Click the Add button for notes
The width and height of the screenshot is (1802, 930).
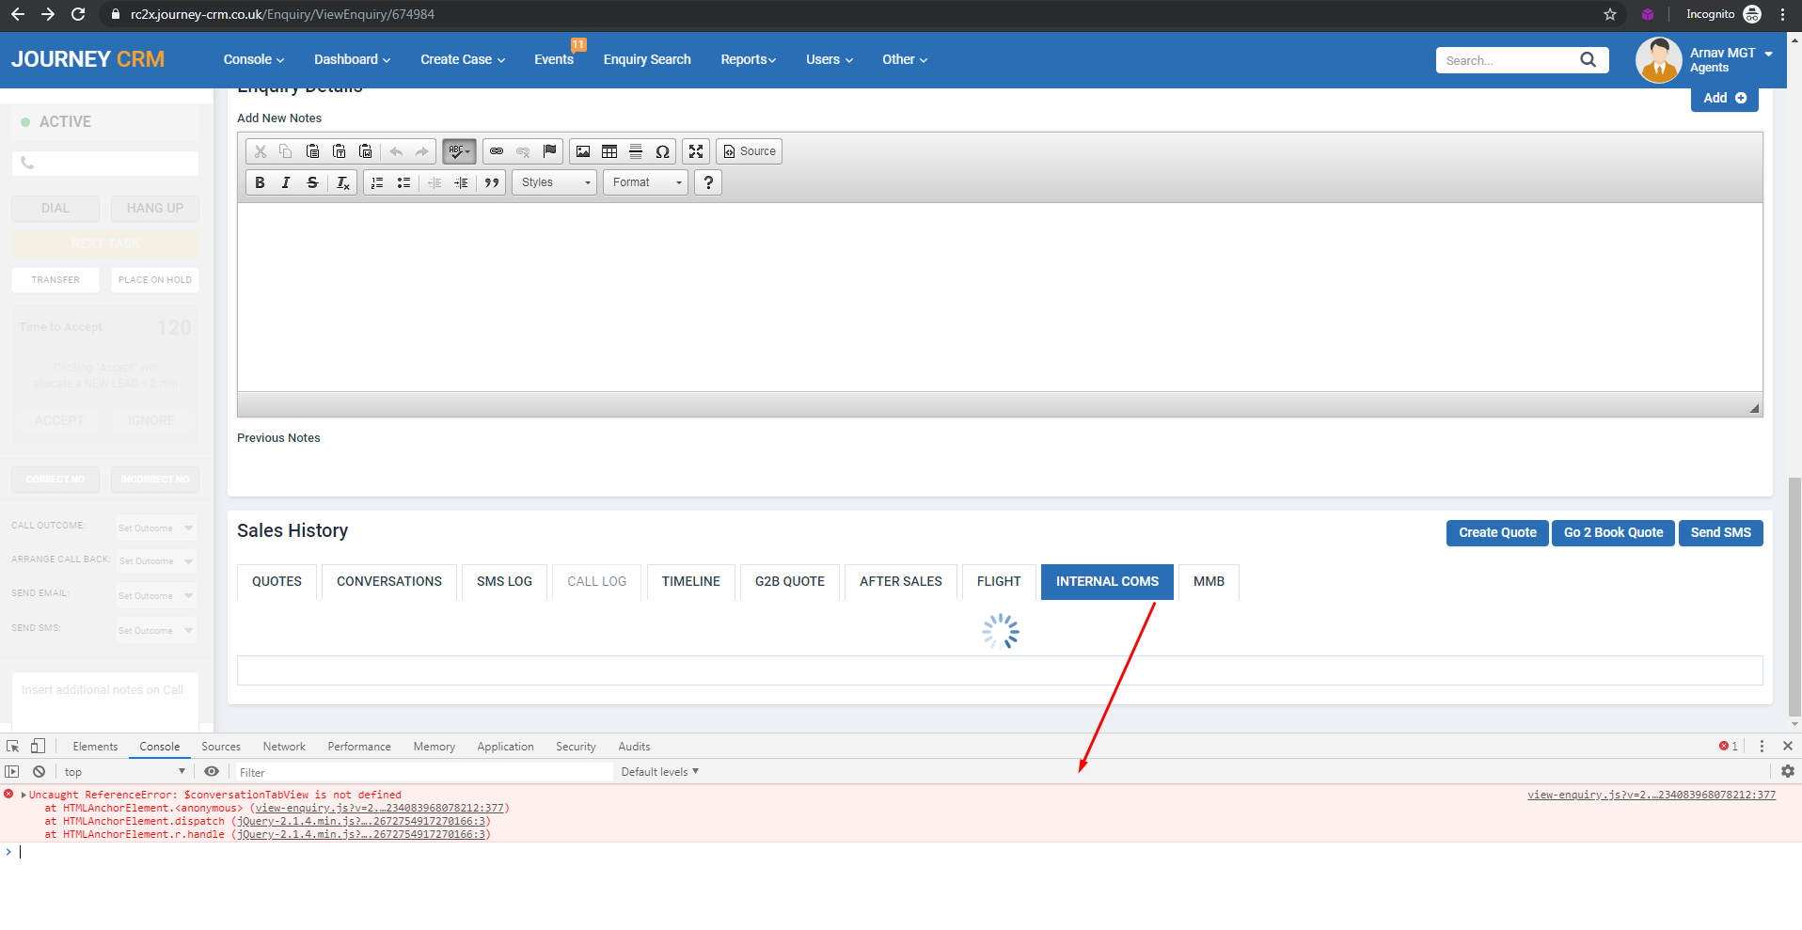(x=1725, y=98)
